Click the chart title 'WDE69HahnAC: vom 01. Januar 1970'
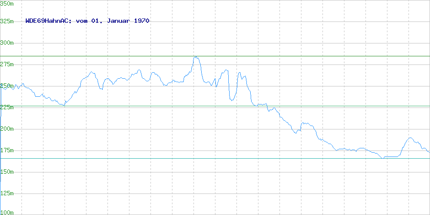Image resolution: width=430 pixels, height=215 pixels. 87,21
